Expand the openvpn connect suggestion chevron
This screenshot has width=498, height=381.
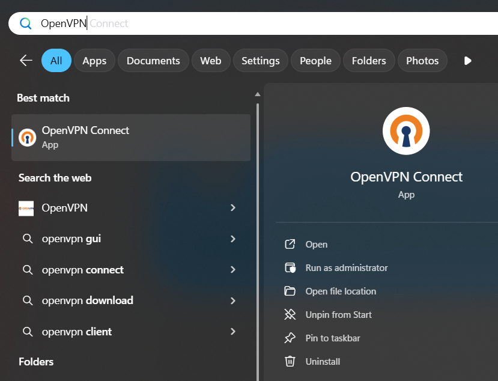(233, 269)
